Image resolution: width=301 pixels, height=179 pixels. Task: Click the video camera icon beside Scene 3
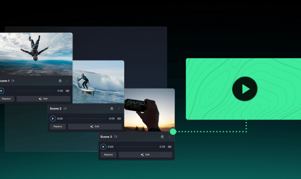click(x=115, y=137)
